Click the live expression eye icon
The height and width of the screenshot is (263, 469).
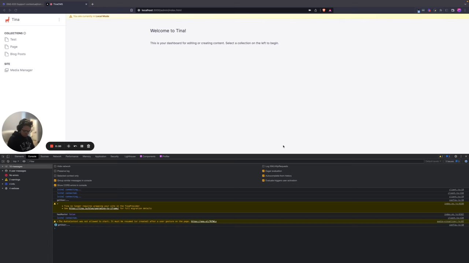click(x=24, y=161)
